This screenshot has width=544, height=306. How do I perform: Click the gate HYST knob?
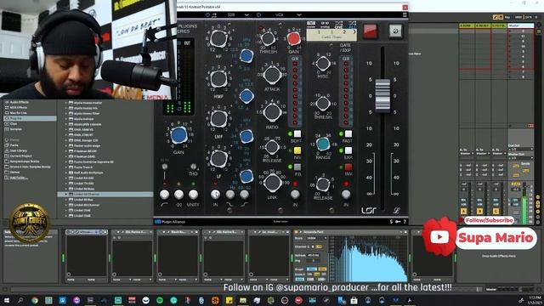click(x=323, y=64)
